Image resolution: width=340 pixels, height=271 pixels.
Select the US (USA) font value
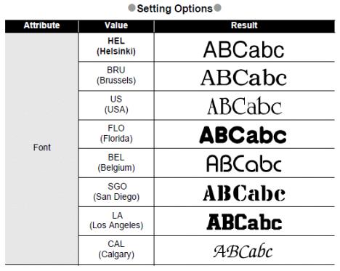116,105
